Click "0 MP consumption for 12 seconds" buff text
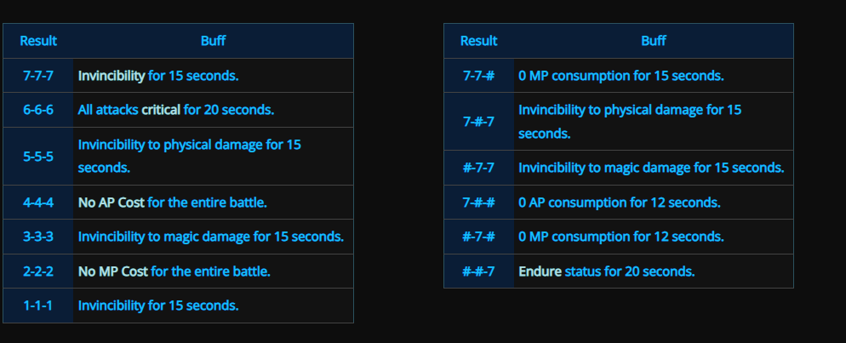 pyautogui.click(x=620, y=237)
